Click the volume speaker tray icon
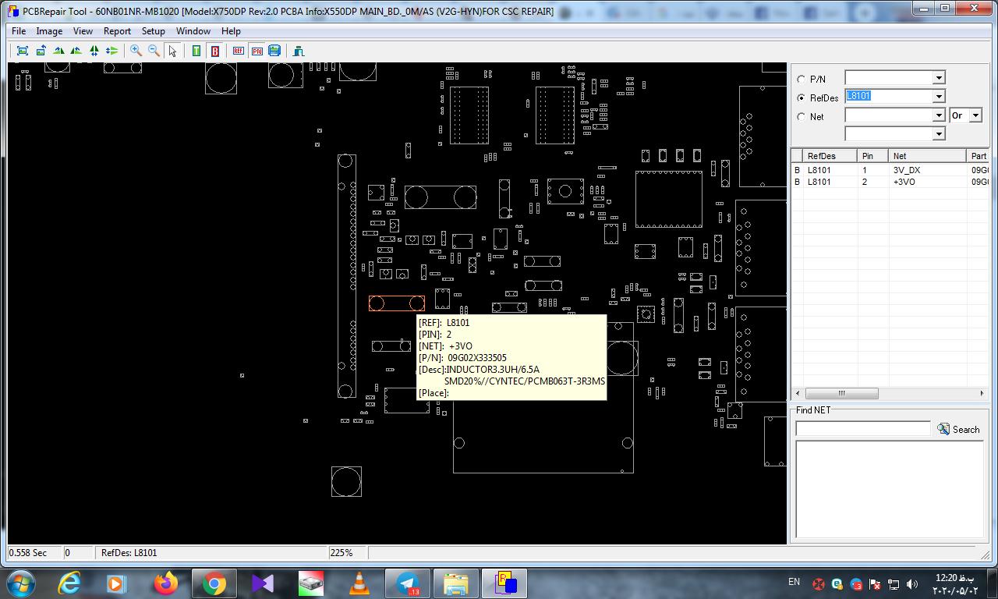This screenshot has height=599, width=998. (912, 584)
